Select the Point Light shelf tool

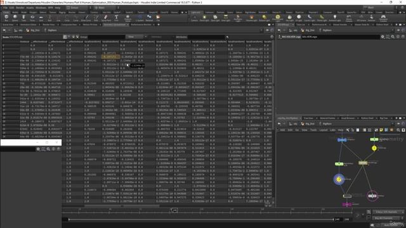tap(204, 18)
